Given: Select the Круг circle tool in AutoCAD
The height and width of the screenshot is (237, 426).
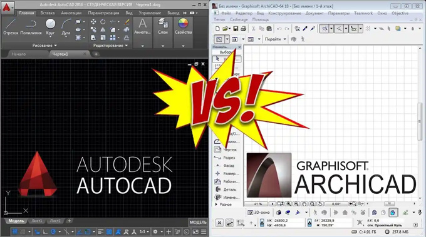Looking at the screenshot, I should coord(50,26).
